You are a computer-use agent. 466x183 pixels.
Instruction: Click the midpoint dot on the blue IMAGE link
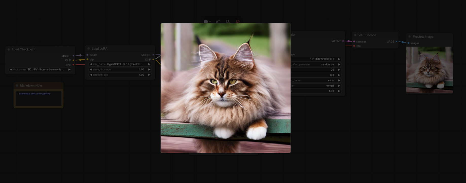[x=402, y=42]
